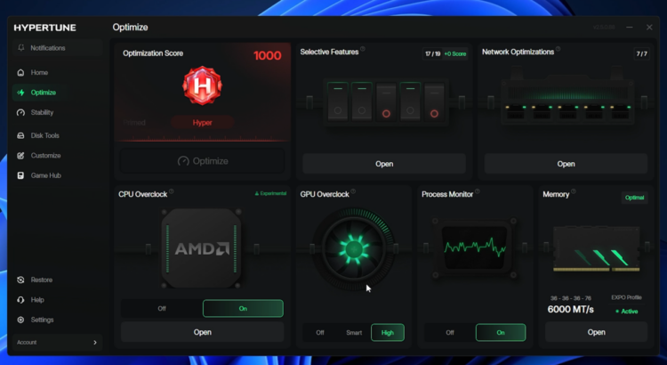
Task: Click info icon beside Network Optimizations
Action: 559,49
